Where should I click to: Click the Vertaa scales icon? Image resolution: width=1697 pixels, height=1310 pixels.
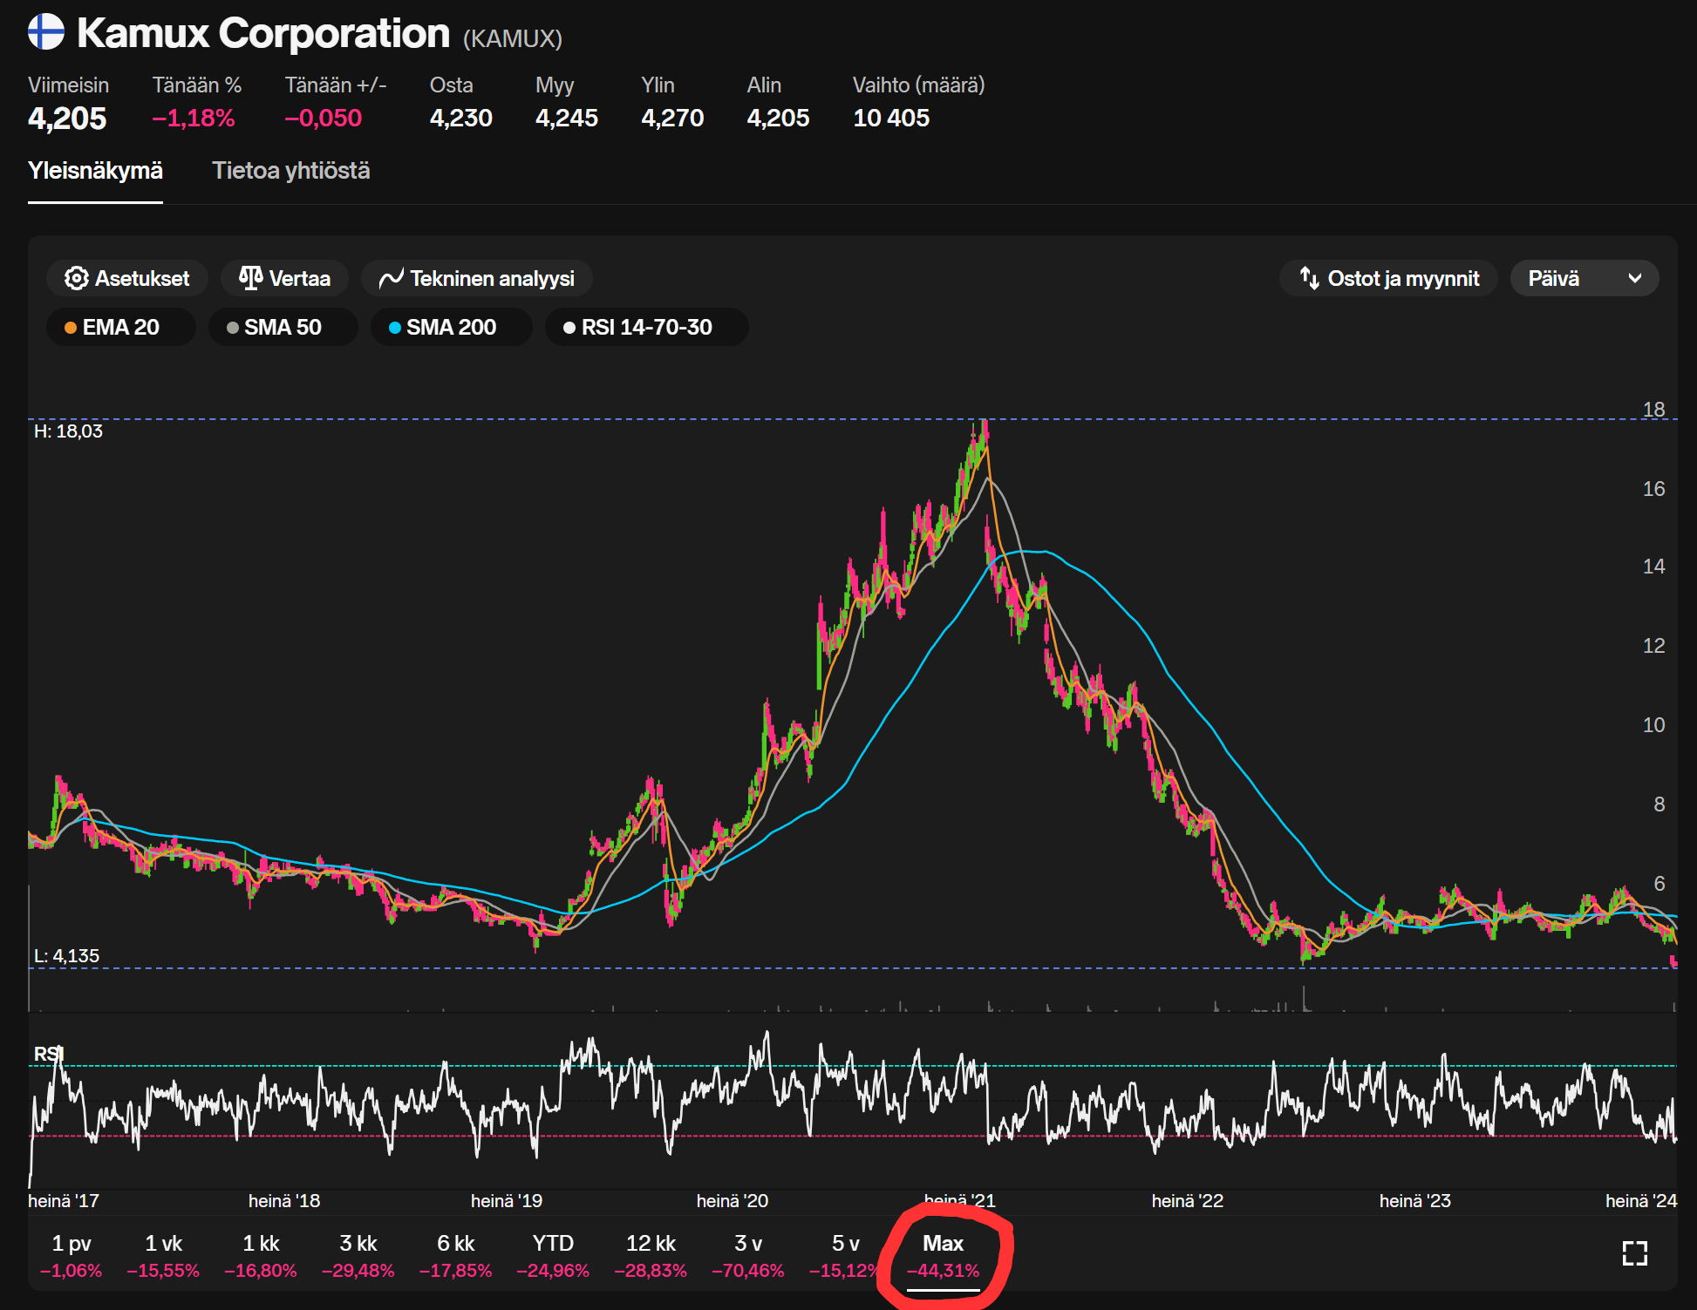(251, 278)
